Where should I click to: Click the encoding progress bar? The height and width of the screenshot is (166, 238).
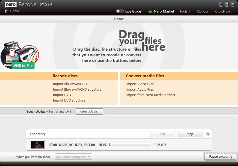(130, 145)
